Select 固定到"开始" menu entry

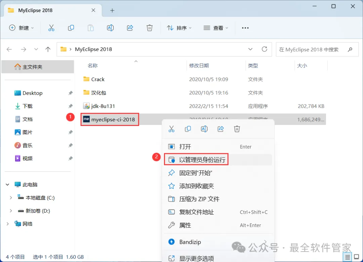218,173
